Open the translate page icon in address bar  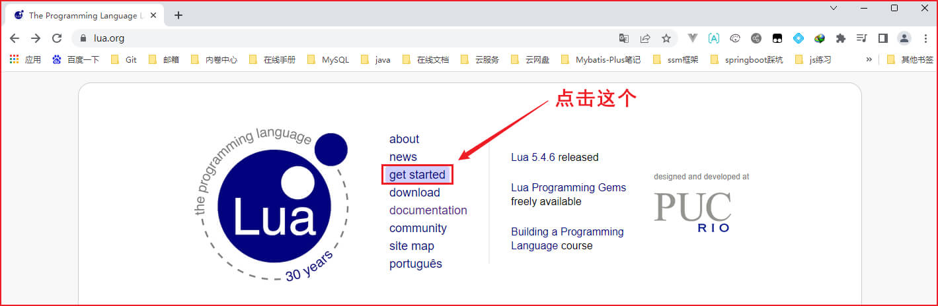coord(624,38)
